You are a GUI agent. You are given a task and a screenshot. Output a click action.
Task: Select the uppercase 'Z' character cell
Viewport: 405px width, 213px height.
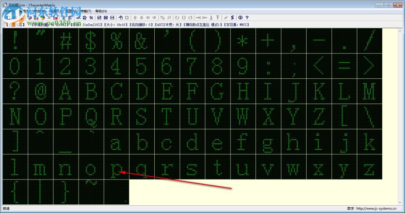[x=319, y=116]
